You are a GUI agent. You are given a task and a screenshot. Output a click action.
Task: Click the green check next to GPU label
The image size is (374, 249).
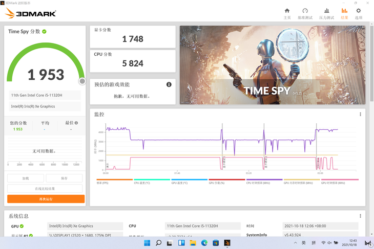[x=22, y=226]
